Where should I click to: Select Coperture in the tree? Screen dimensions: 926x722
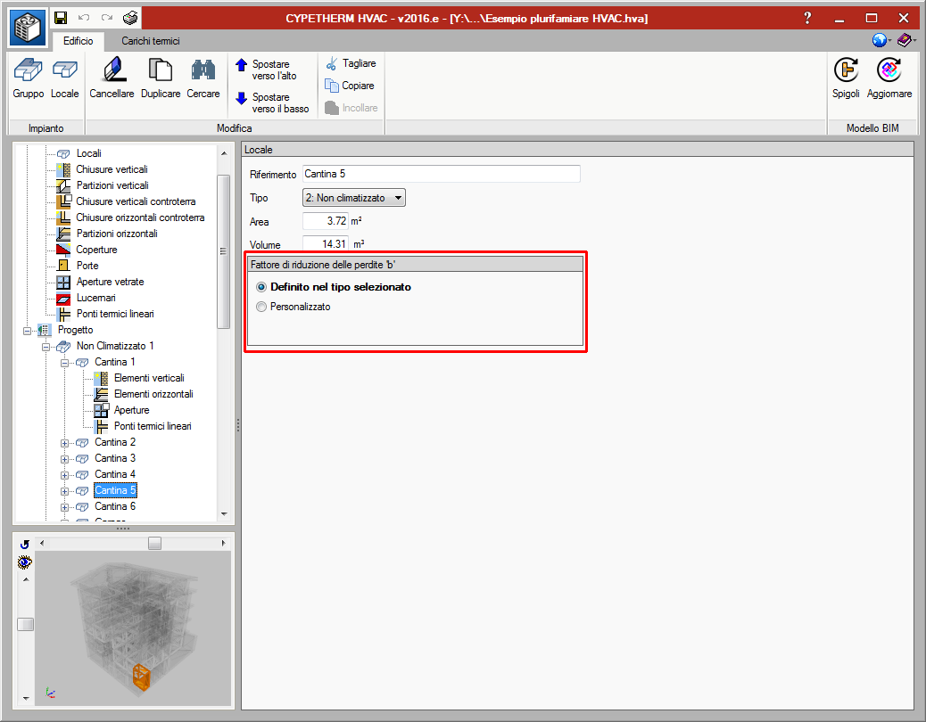(x=96, y=250)
